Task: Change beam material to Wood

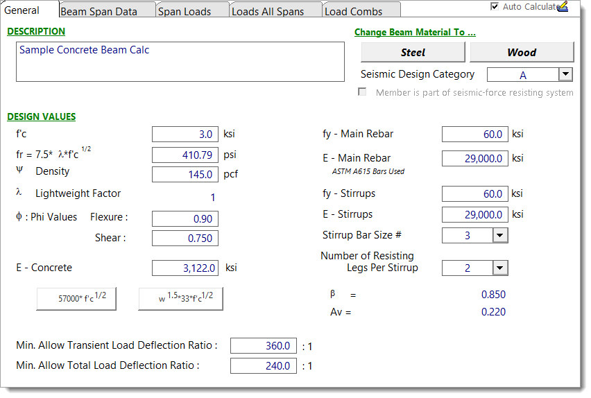Action: [522, 52]
